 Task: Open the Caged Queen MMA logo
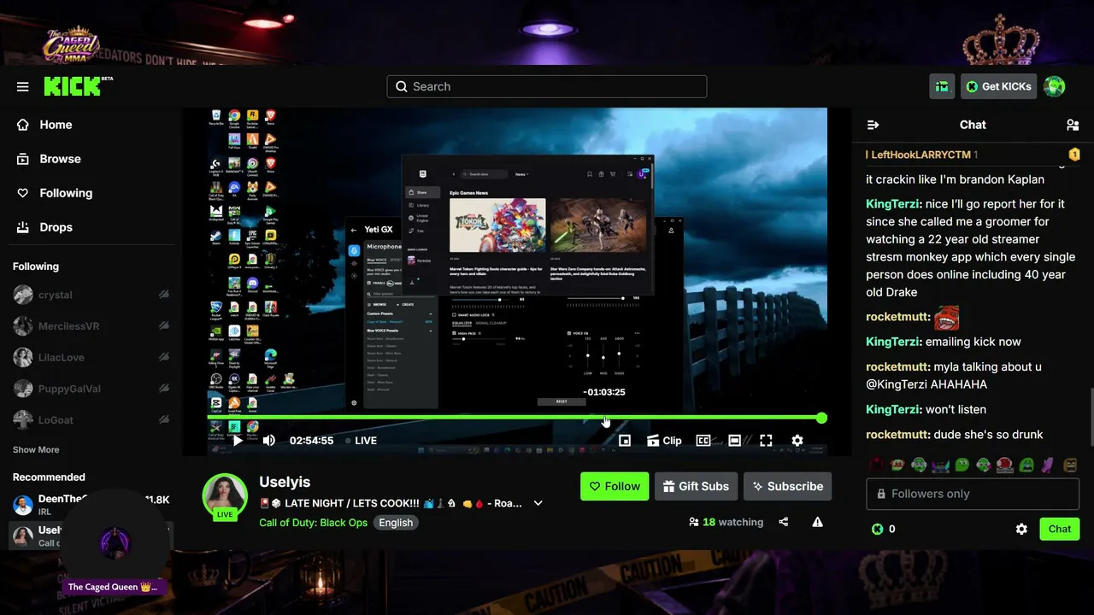pos(72,45)
